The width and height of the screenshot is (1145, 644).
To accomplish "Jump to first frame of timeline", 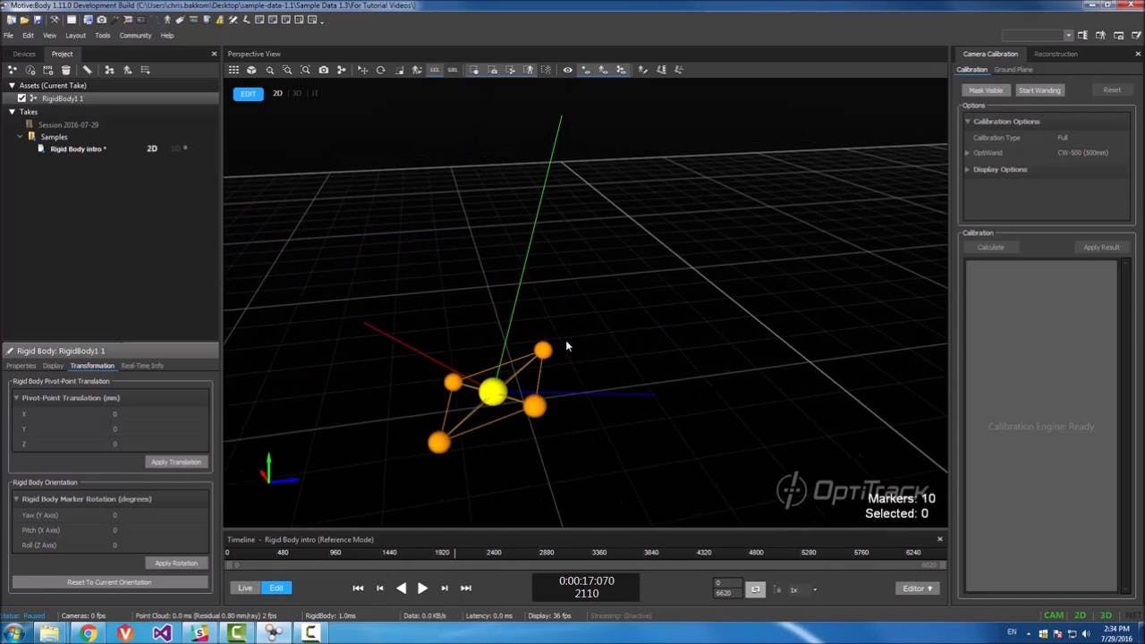I will 358,589.
